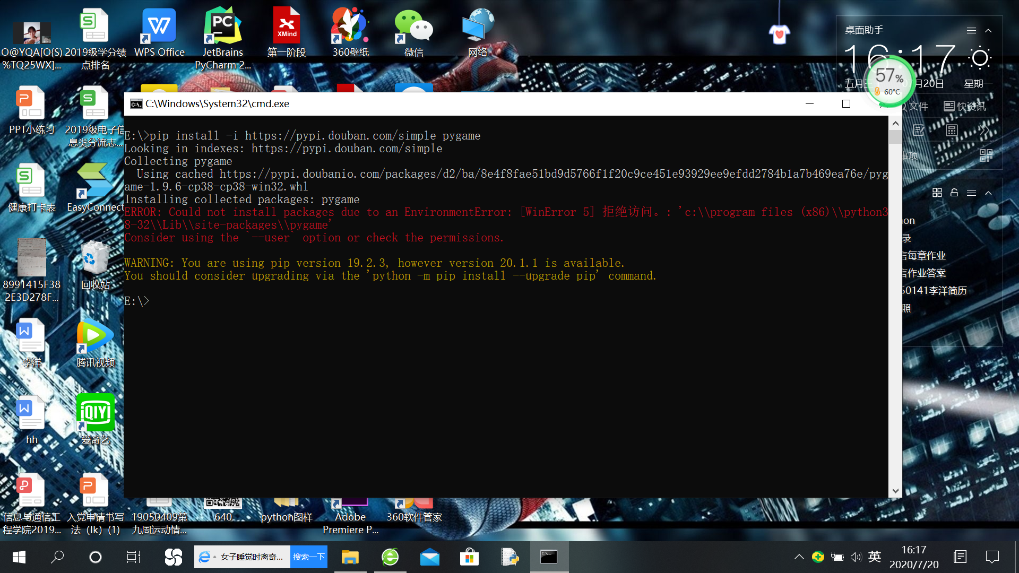
Task: Select the 李洋 Word document
Action: tap(32, 343)
